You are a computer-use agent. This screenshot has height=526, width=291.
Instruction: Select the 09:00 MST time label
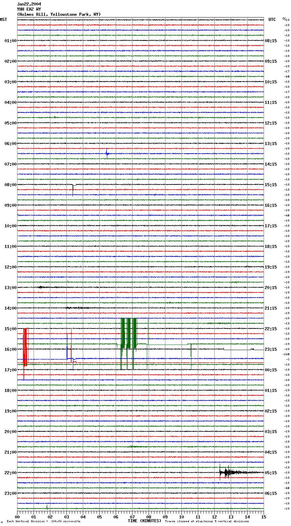point(11,205)
